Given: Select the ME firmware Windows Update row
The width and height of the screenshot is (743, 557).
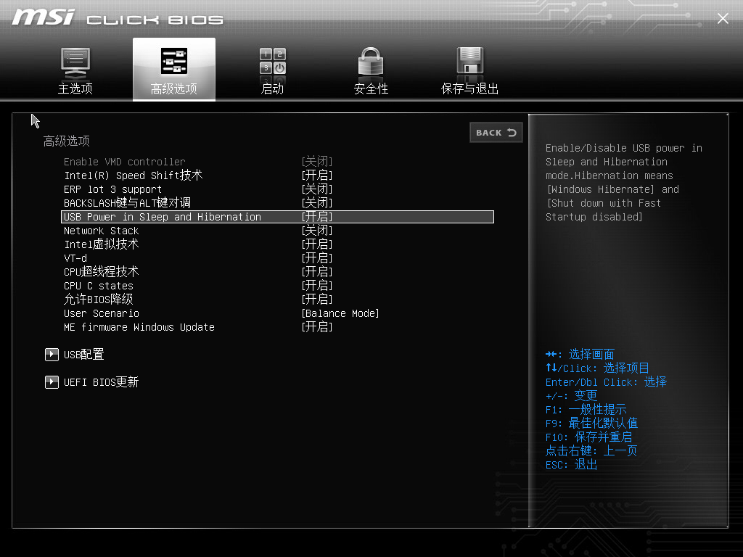Looking at the screenshot, I should (139, 327).
